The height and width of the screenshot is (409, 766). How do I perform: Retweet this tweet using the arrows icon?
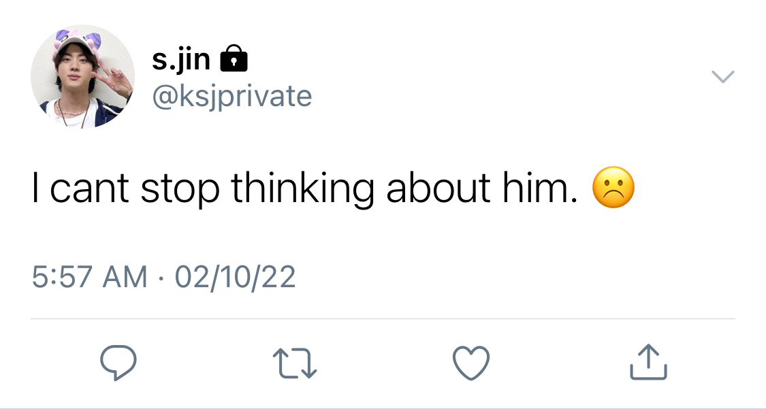tap(295, 363)
